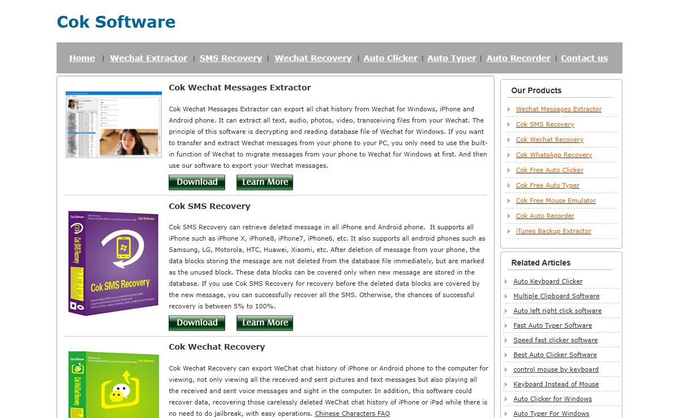Open Cok SMS Recovery sidebar link
This screenshot has height=418, width=679.
pyautogui.click(x=545, y=124)
